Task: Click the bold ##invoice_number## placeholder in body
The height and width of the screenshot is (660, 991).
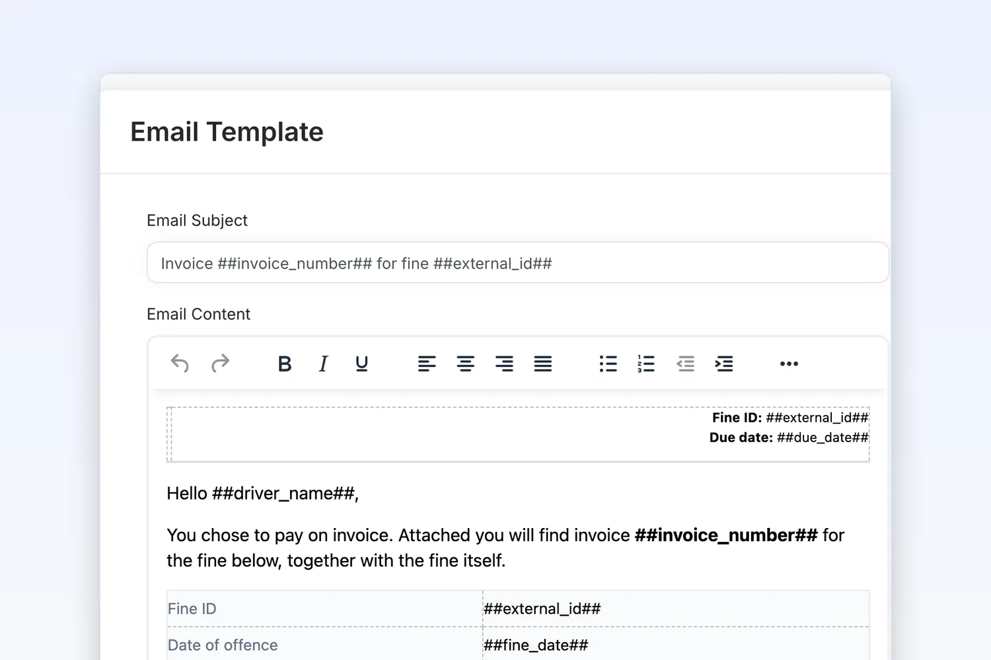Action: 726,535
